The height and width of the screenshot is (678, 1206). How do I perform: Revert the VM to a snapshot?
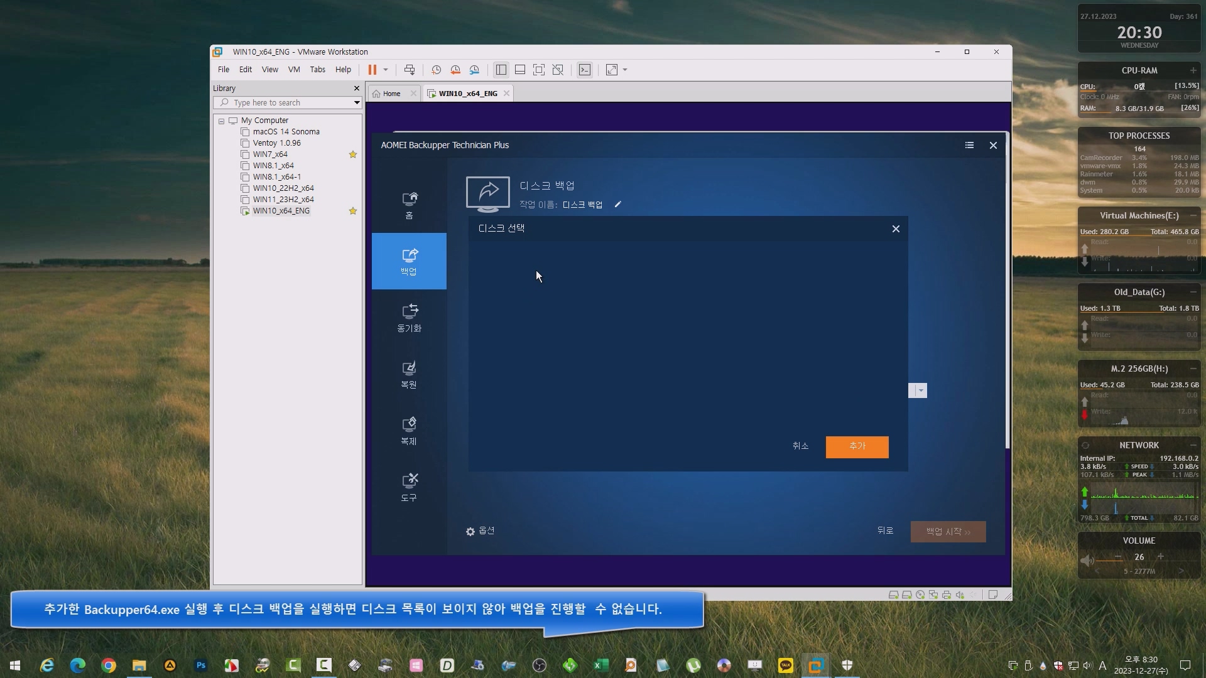455,70
